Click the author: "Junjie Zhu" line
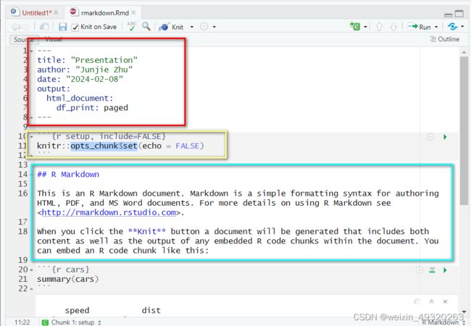The image size is (471, 326). (x=85, y=70)
